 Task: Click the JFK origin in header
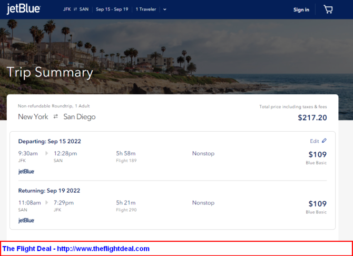pyautogui.click(x=67, y=9)
